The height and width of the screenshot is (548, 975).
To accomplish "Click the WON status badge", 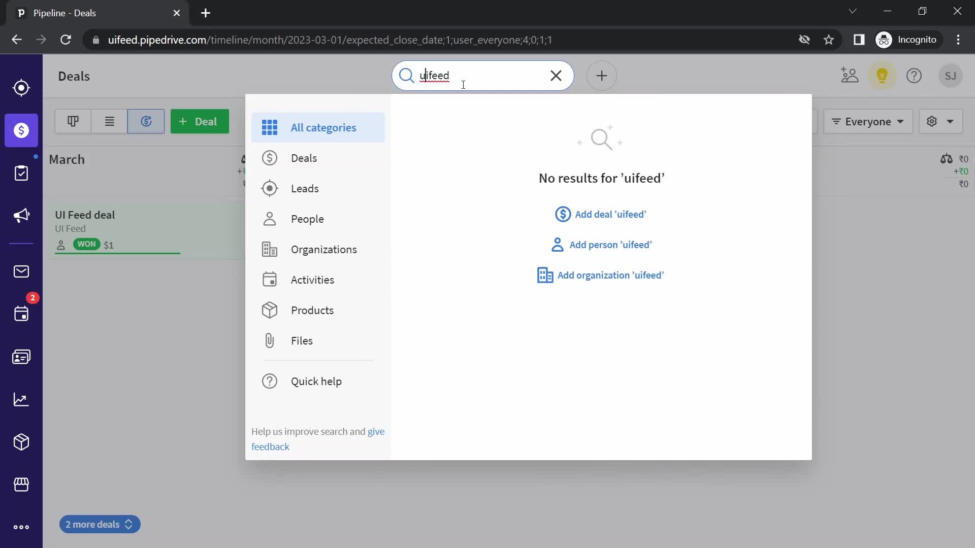I will (x=86, y=244).
